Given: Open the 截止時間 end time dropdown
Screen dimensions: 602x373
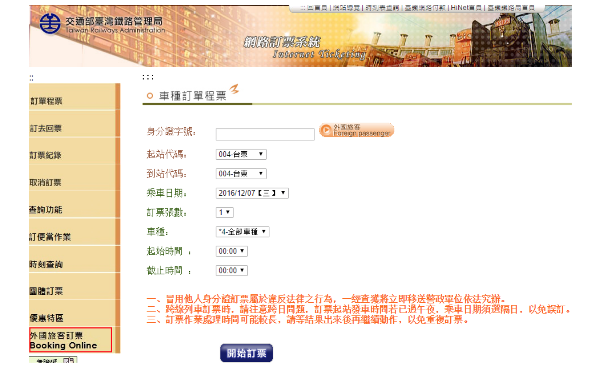Looking at the screenshot, I should click(232, 271).
